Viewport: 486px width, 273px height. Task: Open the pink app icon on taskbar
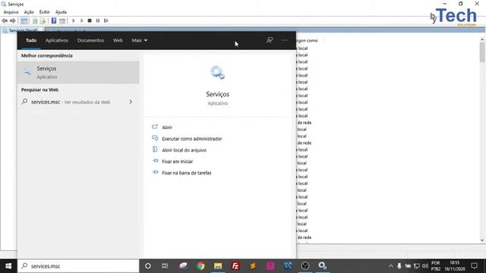[x=270, y=266]
